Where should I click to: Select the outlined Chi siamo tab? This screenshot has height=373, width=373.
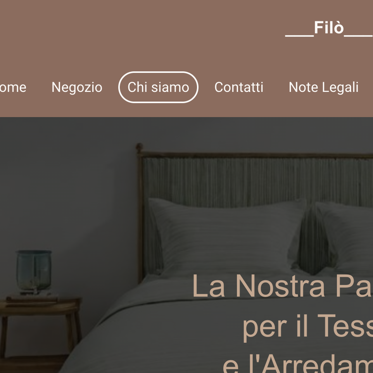tap(159, 87)
